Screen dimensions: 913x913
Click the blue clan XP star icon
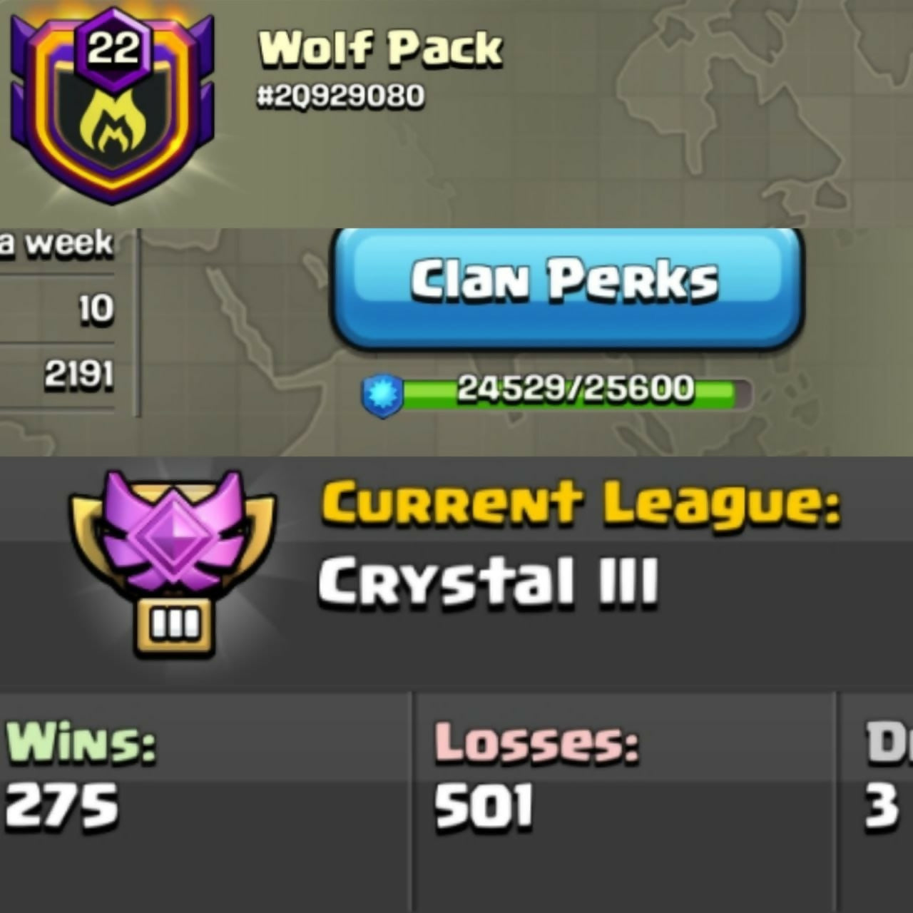coord(382,396)
